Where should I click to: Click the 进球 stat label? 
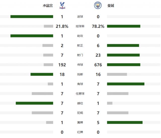coord(80,17)
